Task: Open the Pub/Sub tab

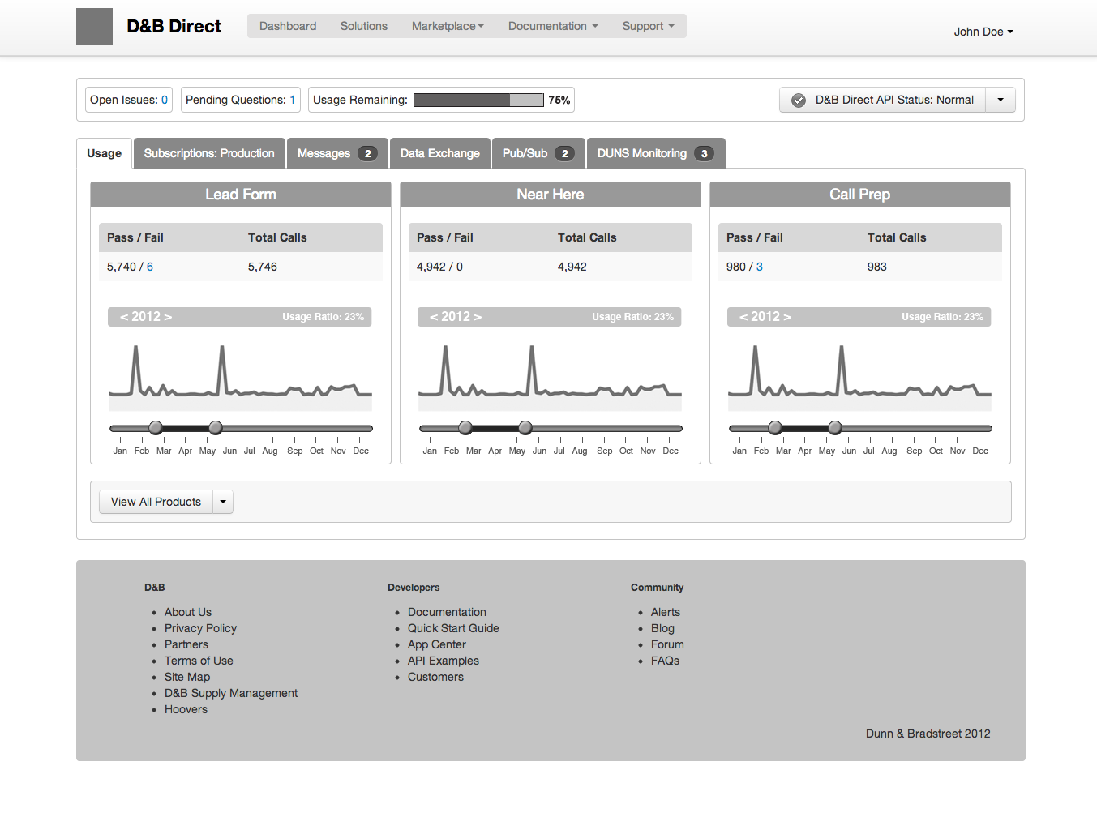Action: click(538, 153)
